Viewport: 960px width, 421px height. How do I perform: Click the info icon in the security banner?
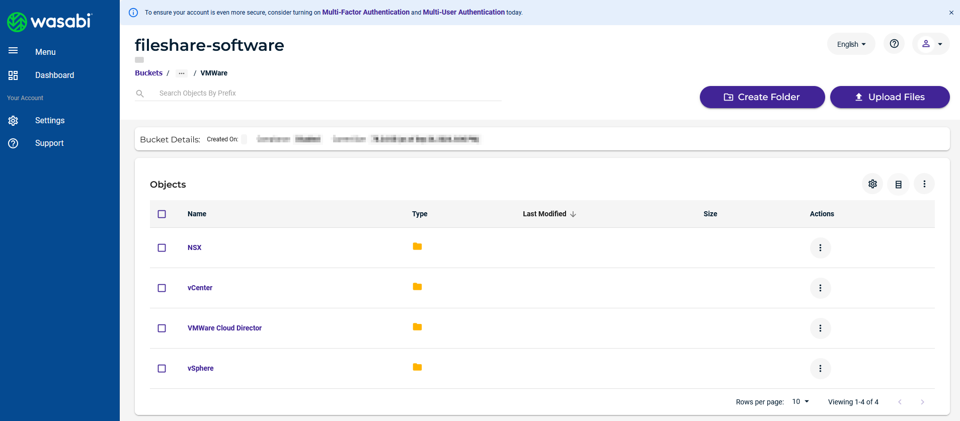pos(133,13)
